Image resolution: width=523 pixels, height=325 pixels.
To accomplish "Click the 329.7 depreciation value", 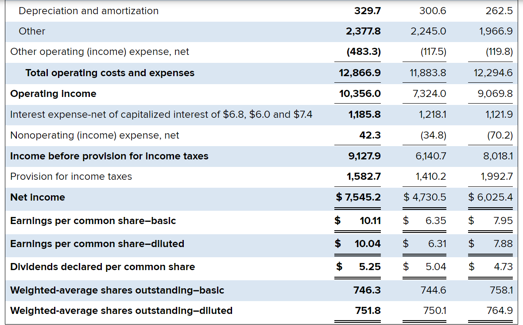I will click(x=367, y=11).
